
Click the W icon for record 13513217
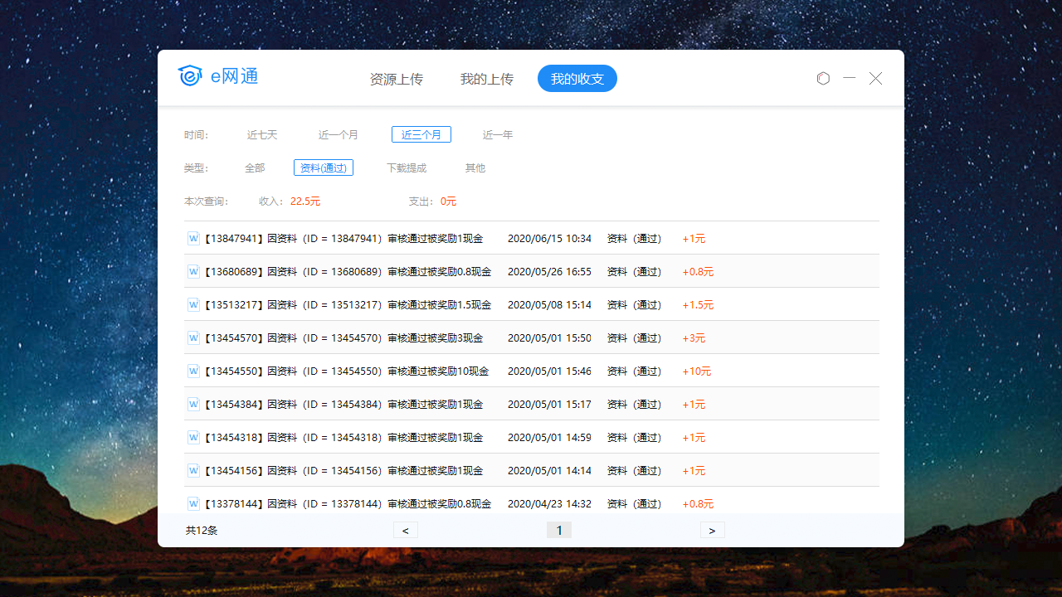click(x=193, y=304)
